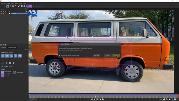
Task: Select the arrow Pick tool
Action: tap(7, 6)
